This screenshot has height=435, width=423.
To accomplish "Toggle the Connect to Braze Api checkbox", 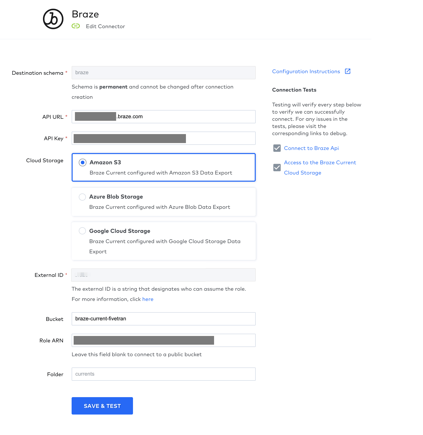I will [277, 148].
